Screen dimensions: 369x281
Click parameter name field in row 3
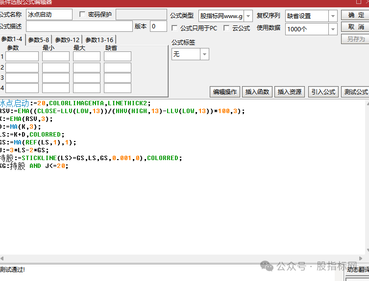coord(22,78)
